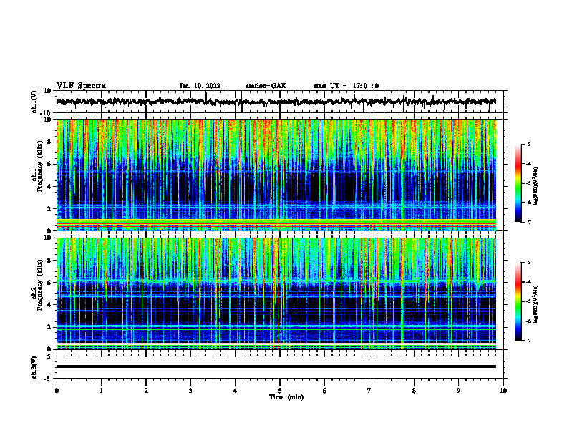Click the ch.2 spectrogram plot area
The image size is (567, 438).
click(276, 293)
